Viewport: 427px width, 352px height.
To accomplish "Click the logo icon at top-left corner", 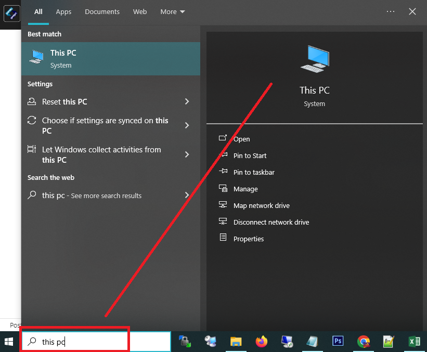I will click(x=12, y=14).
